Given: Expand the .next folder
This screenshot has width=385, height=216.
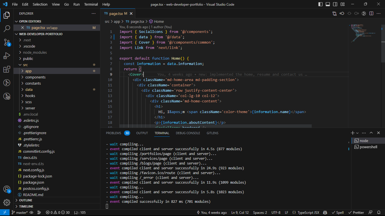Looking at the screenshot, I should [57, 40].
